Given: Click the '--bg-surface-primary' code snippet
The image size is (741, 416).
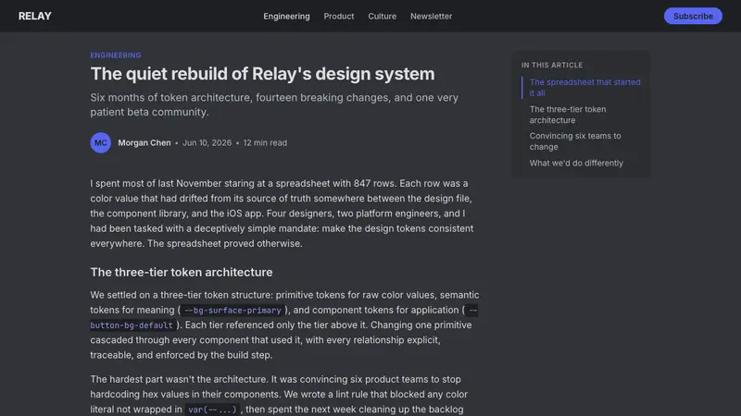Looking at the screenshot, I should click(x=232, y=311).
